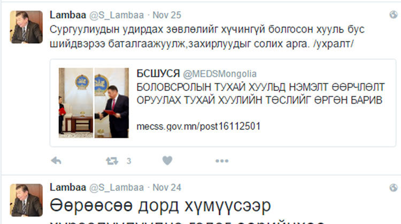Screen dimensions: 401x224
Task: Click @S_Lambaa handle on Nov 24 tweet
Action: pos(117,188)
